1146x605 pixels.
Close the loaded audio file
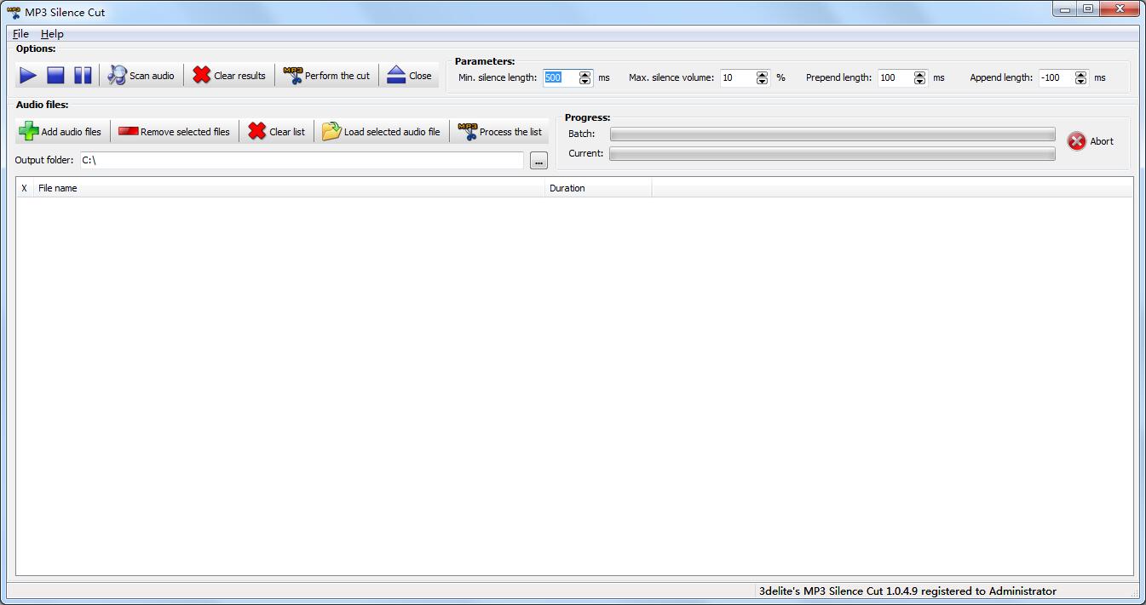point(409,76)
